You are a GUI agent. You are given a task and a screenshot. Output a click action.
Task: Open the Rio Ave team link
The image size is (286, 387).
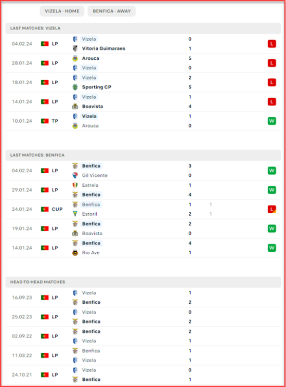click(91, 252)
